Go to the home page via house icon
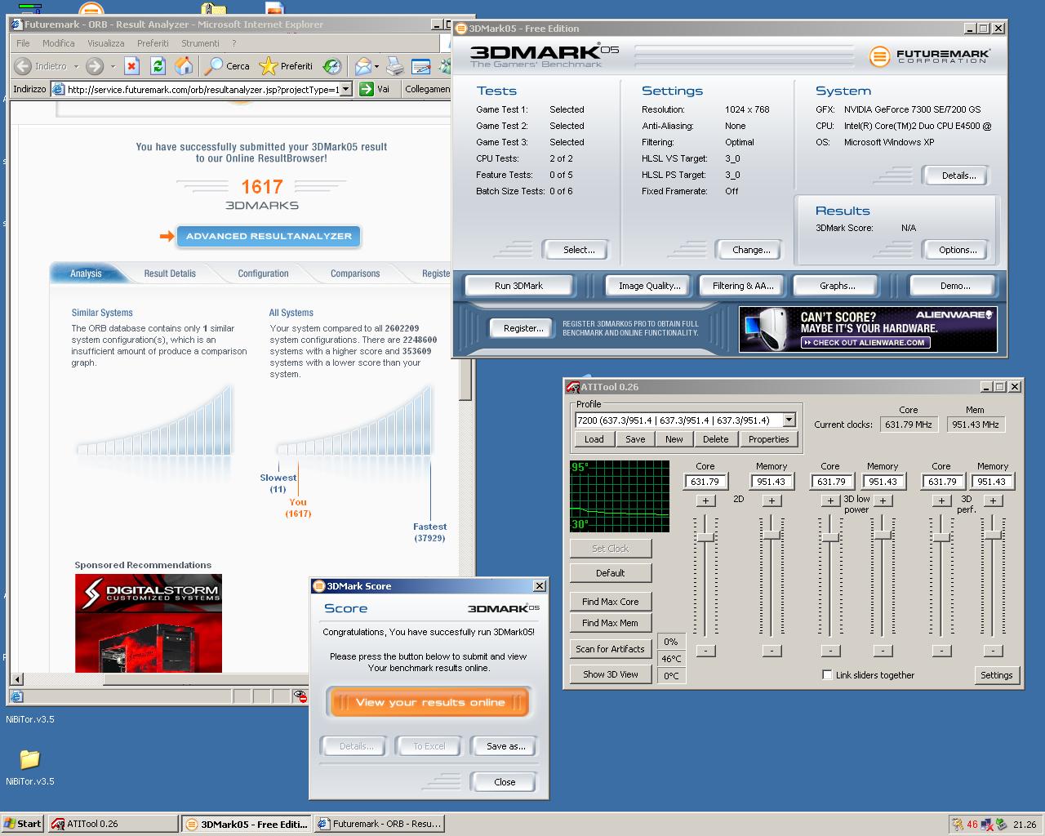This screenshot has width=1045, height=836. click(185, 66)
